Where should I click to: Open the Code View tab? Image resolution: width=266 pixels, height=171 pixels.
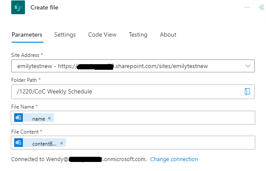click(x=102, y=34)
